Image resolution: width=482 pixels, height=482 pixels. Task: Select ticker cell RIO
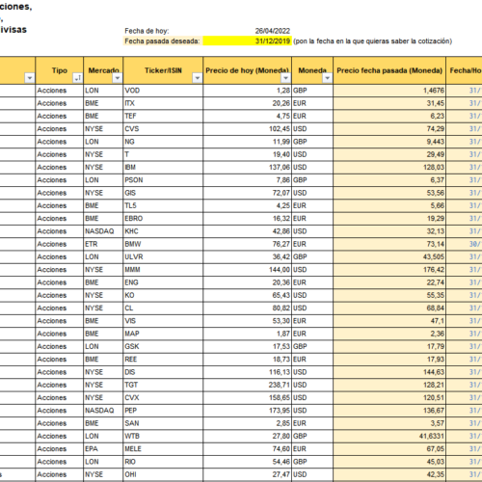[163, 462]
